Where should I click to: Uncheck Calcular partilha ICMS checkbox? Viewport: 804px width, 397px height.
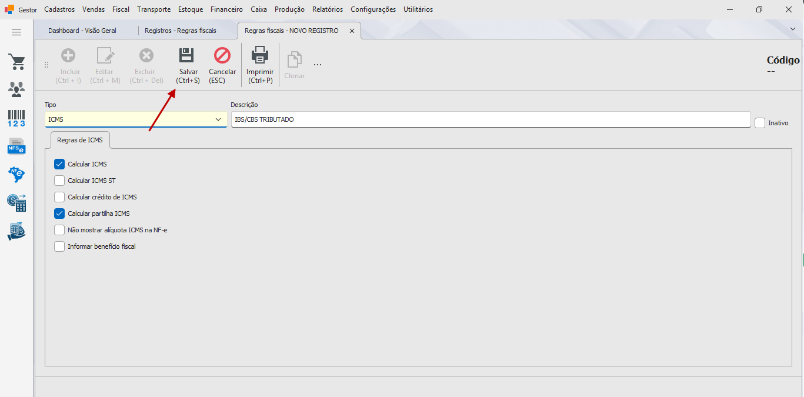coord(59,213)
